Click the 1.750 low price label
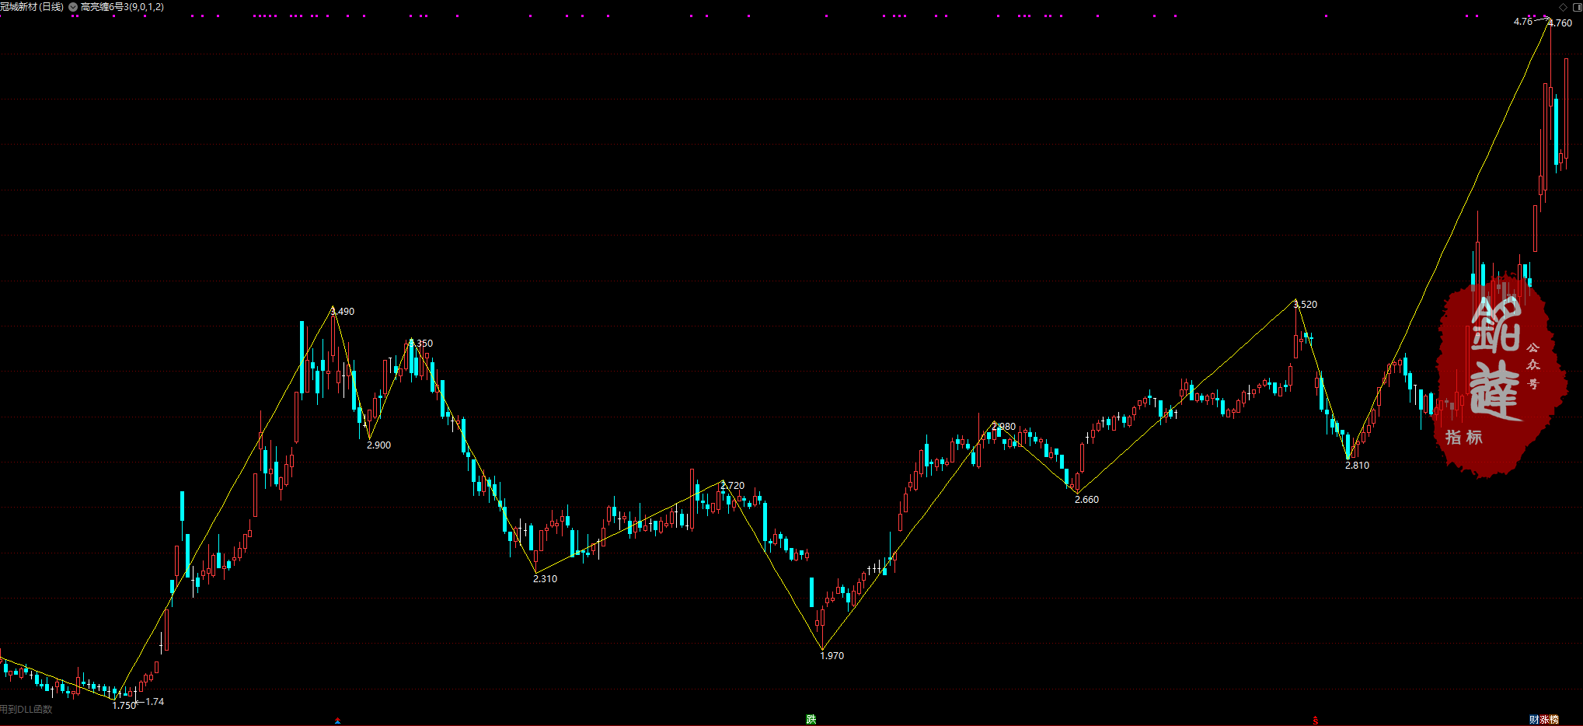 (124, 706)
